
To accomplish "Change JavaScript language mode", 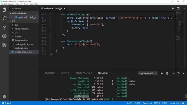I will [x=174, y=103].
